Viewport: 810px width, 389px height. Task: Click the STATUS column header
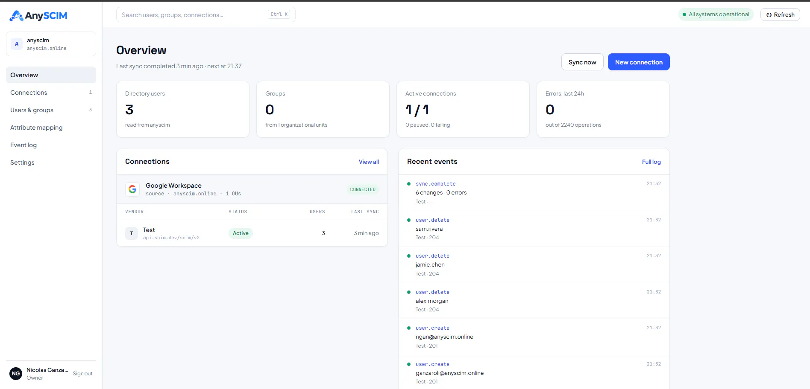coord(238,212)
